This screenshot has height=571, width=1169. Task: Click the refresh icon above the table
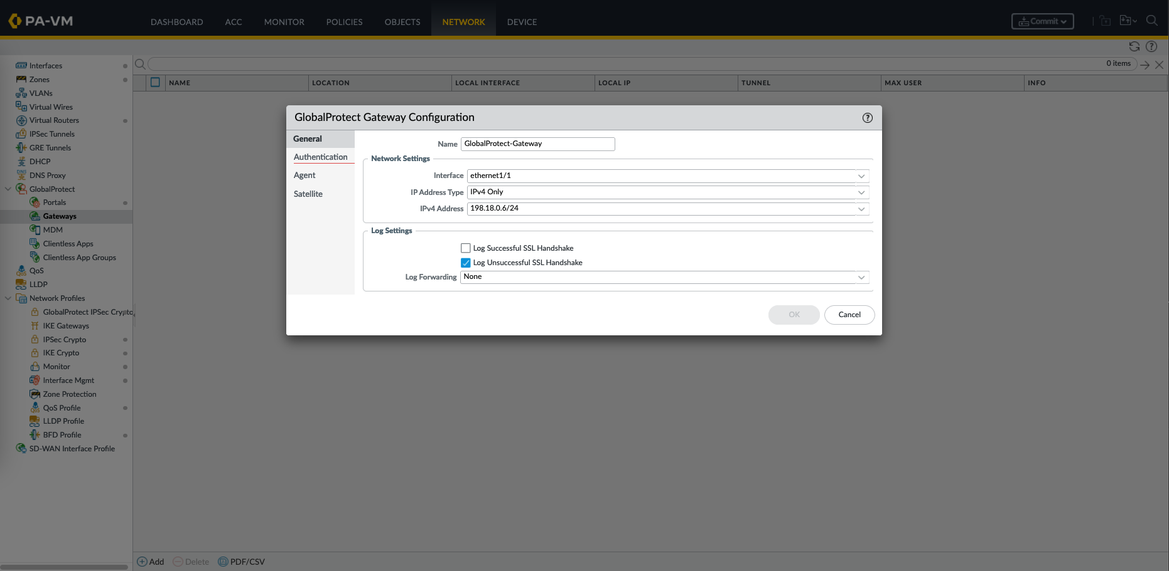click(x=1134, y=46)
